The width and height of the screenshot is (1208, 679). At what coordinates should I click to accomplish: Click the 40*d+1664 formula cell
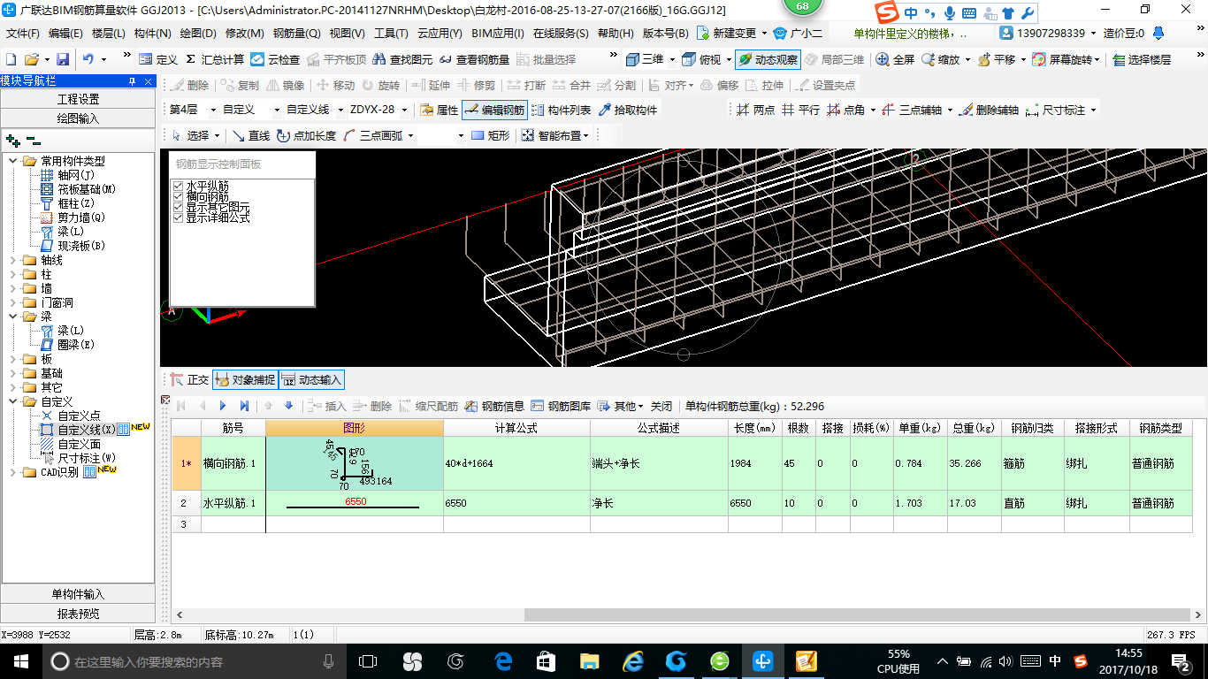[x=516, y=463]
